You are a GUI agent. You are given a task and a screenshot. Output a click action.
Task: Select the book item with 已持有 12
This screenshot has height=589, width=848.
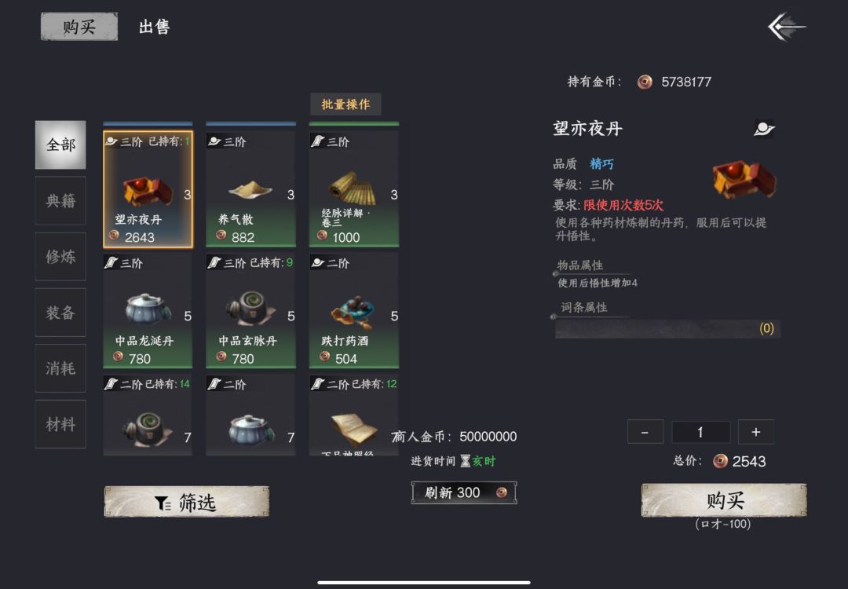354,415
